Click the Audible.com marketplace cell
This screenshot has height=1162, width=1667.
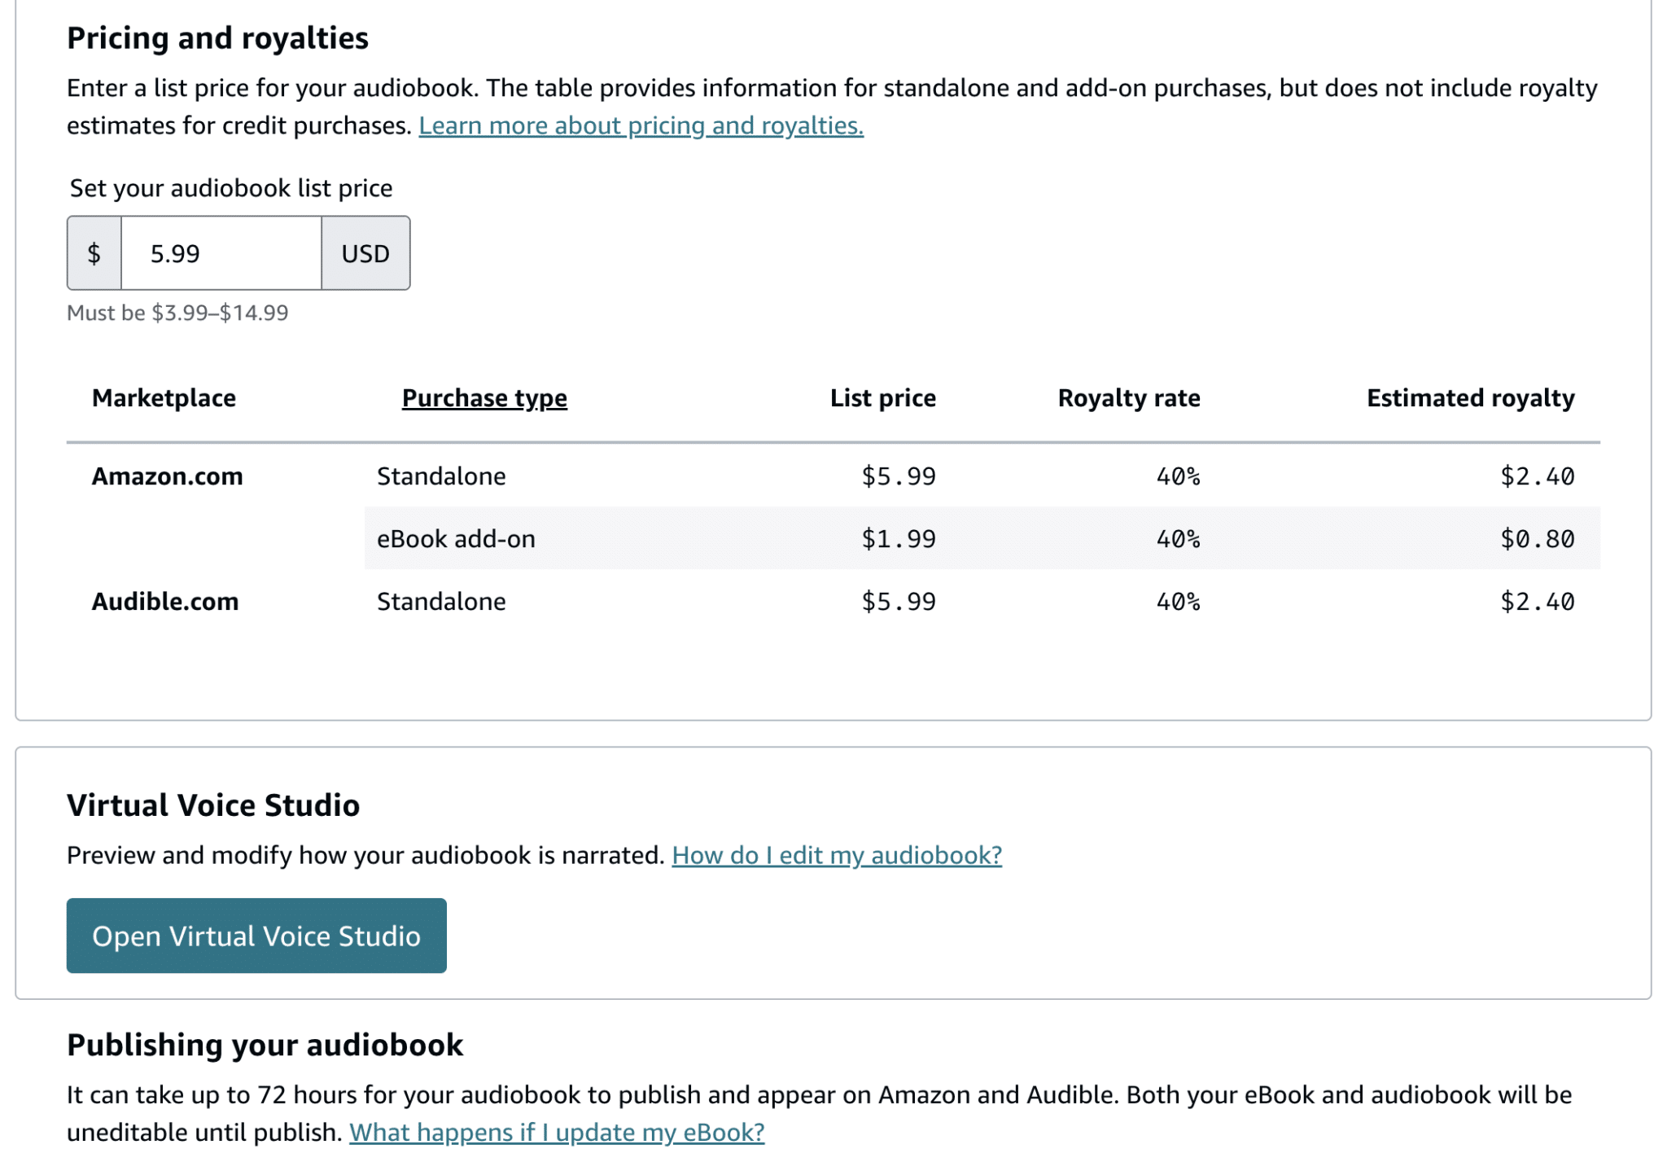pos(165,602)
